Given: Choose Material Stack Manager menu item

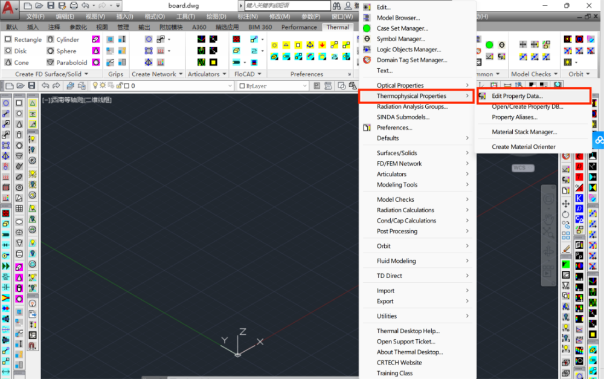Looking at the screenshot, I should pyautogui.click(x=533, y=132).
